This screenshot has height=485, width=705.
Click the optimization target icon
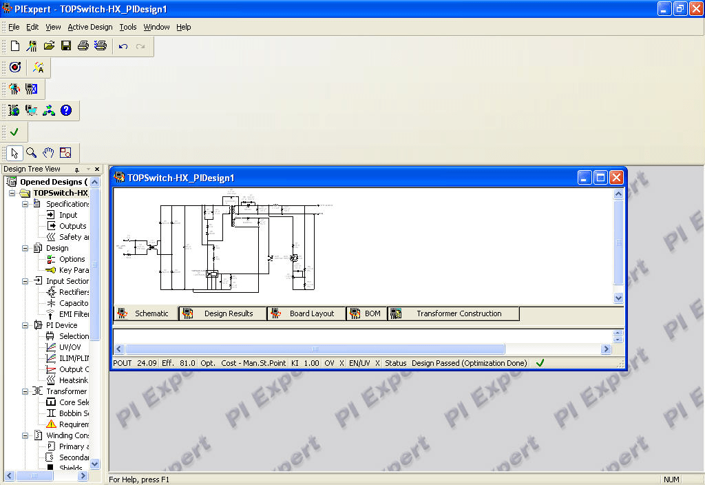[x=15, y=68]
